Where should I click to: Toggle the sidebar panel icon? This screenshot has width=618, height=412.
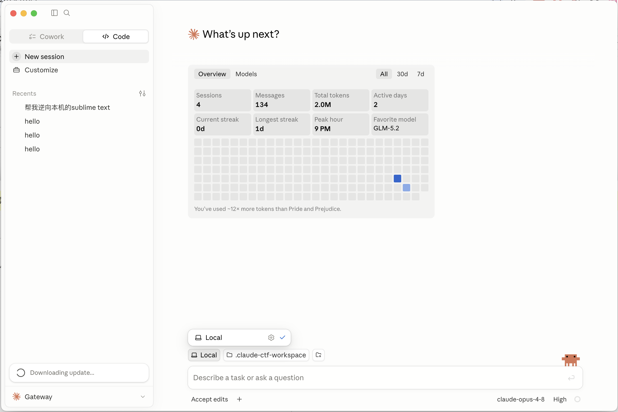[54, 13]
